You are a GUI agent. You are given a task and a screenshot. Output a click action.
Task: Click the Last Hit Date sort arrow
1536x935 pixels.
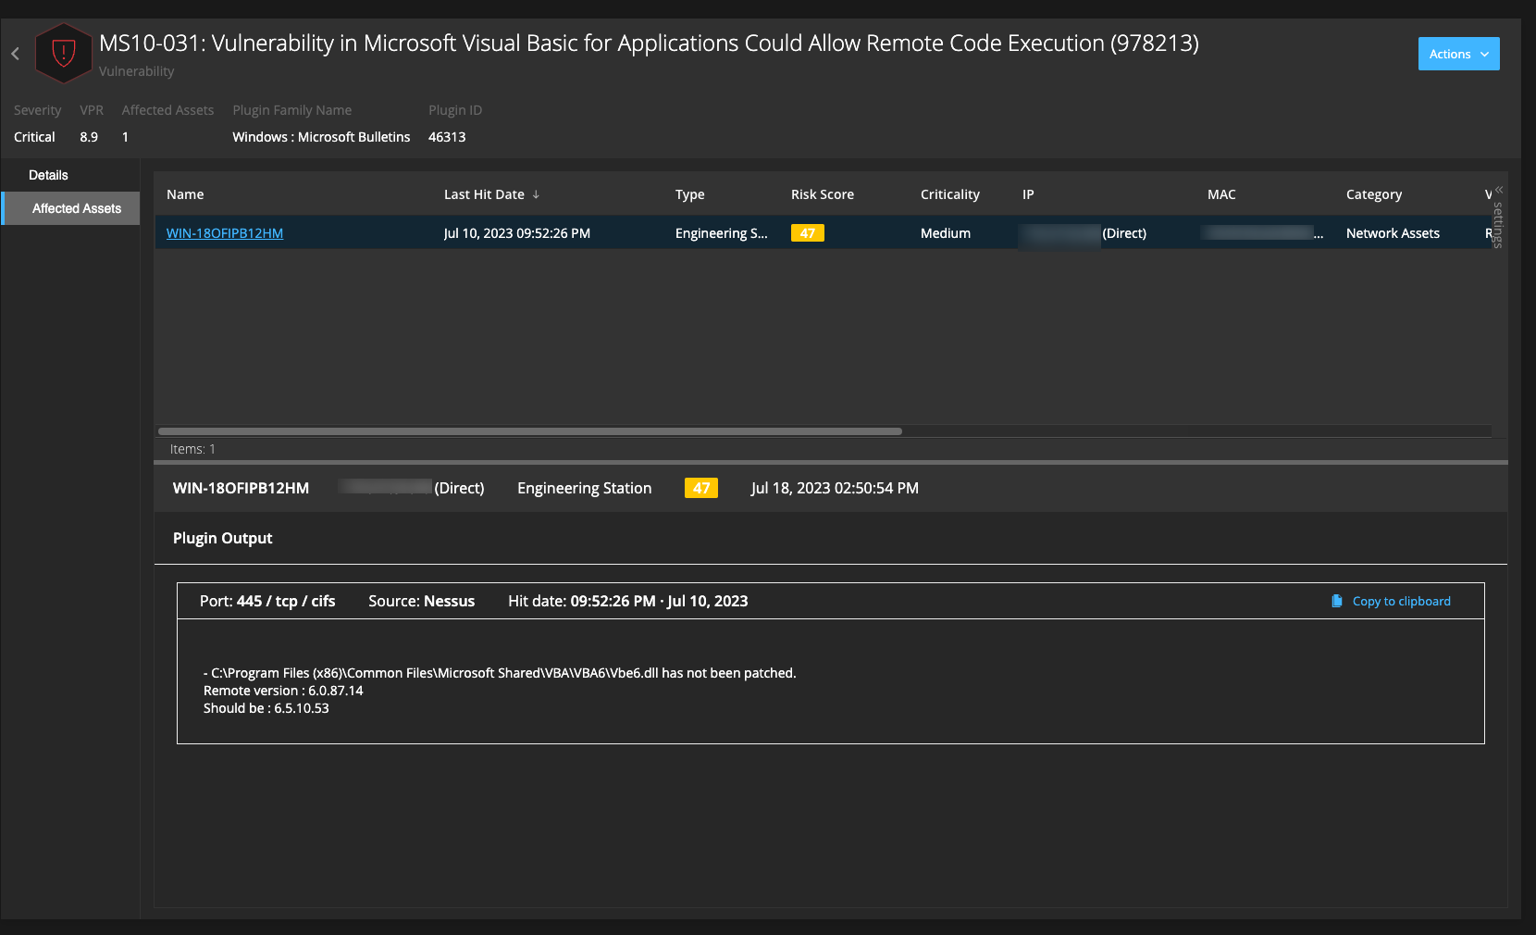[x=536, y=194]
